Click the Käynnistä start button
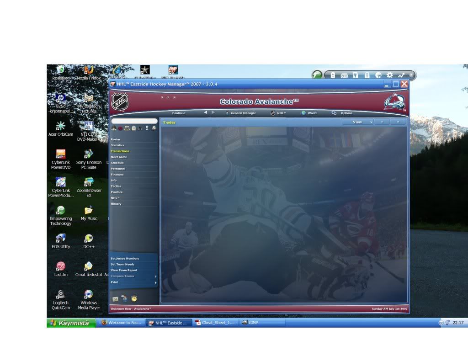Viewport: 468px width, 351px height. tap(71, 323)
